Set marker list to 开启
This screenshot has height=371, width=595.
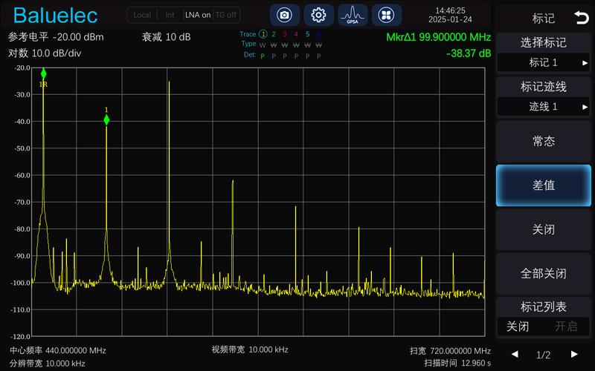pos(566,326)
